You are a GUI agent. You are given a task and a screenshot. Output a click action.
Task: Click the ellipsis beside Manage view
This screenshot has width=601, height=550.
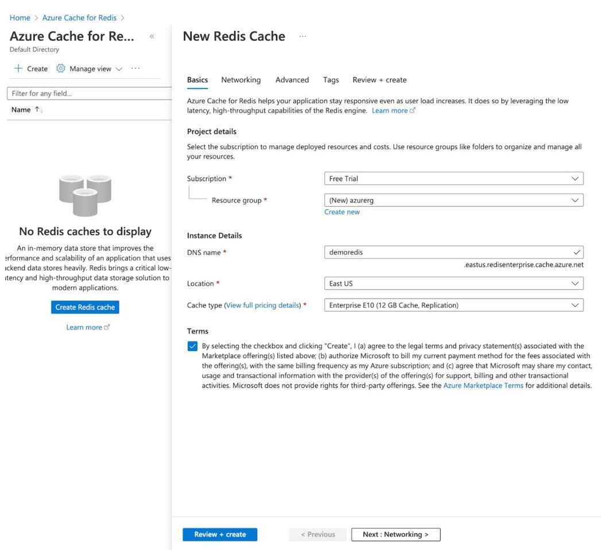(135, 68)
